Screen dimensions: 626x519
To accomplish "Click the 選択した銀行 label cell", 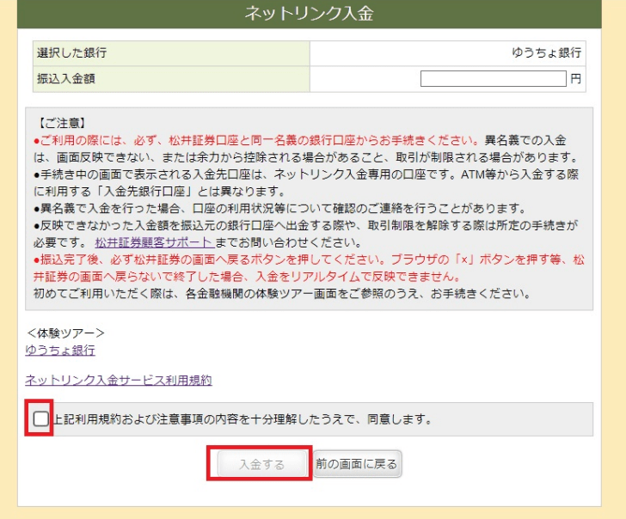I will (171, 53).
